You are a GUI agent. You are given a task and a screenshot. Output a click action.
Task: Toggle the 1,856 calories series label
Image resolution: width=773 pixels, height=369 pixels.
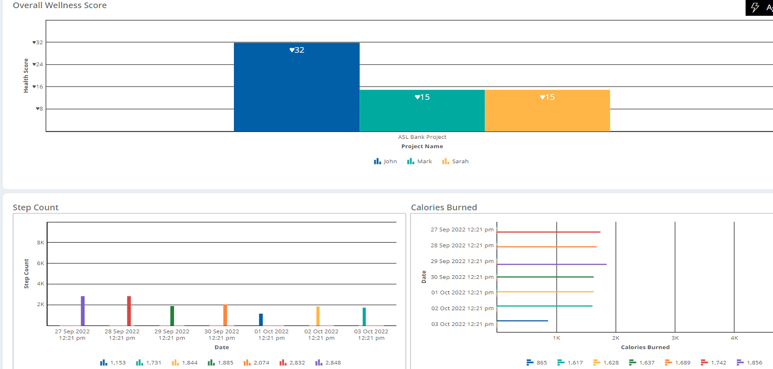coord(755,363)
